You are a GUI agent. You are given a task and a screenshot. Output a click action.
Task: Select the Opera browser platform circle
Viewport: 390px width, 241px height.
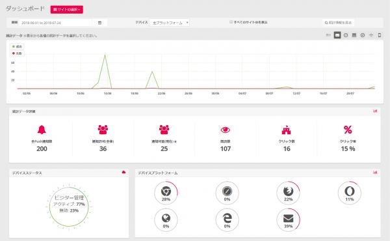tap(350, 193)
